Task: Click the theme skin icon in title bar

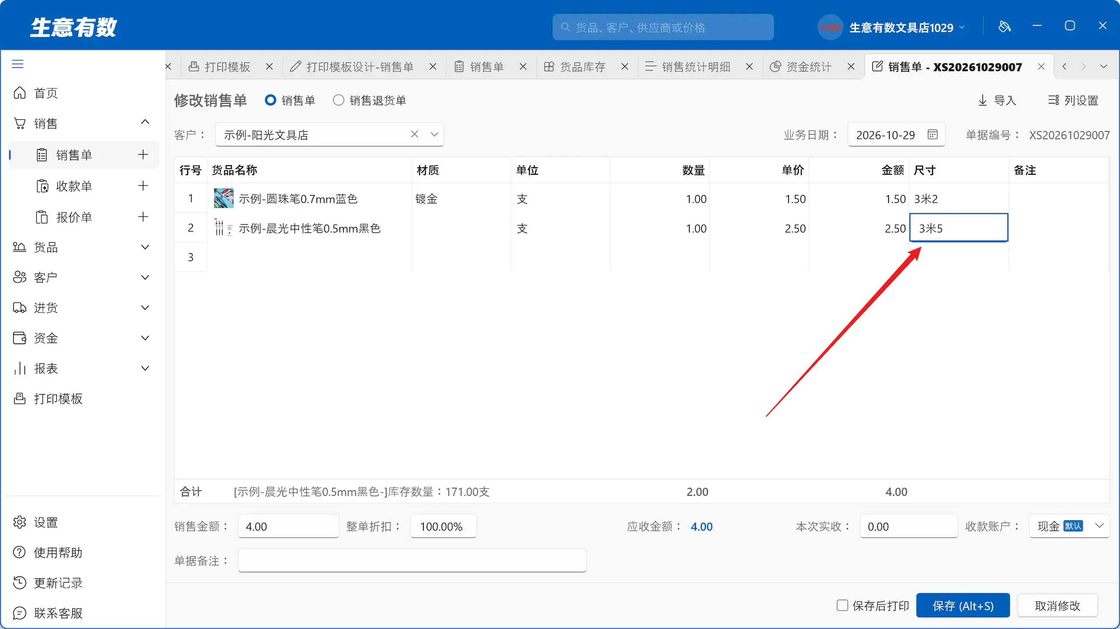Action: [1004, 27]
